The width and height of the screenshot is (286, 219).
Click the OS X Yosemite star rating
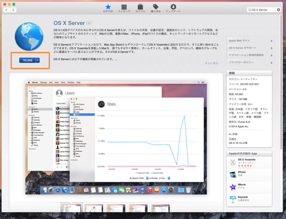(245, 166)
